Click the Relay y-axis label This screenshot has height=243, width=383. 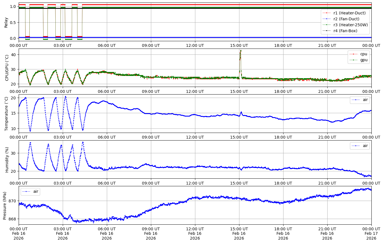(6, 22)
